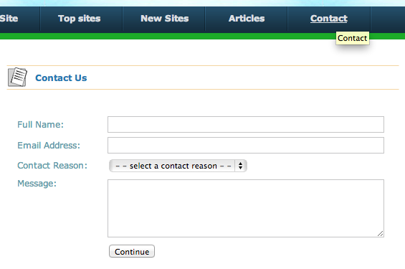The height and width of the screenshot is (269, 405).
Task: Click inside the Message text area
Action: 246,208
